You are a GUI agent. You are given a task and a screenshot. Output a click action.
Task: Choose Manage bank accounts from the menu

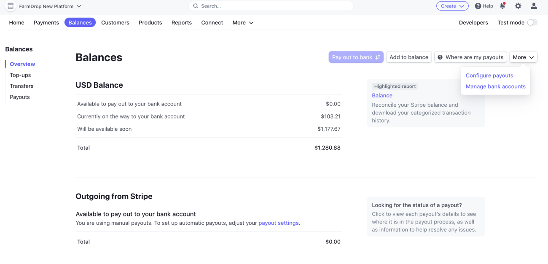point(496,86)
